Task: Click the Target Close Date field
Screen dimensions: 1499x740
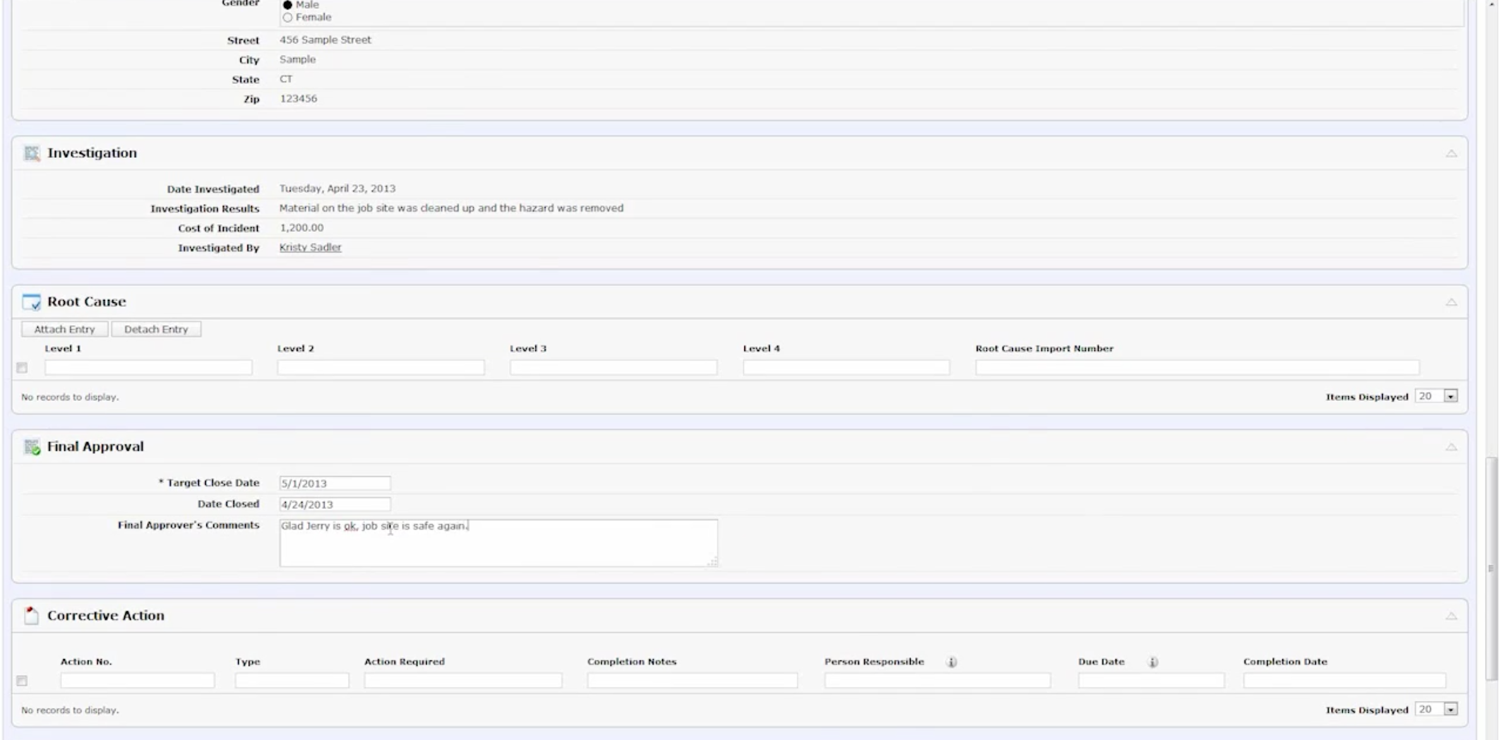Action: tap(335, 484)
